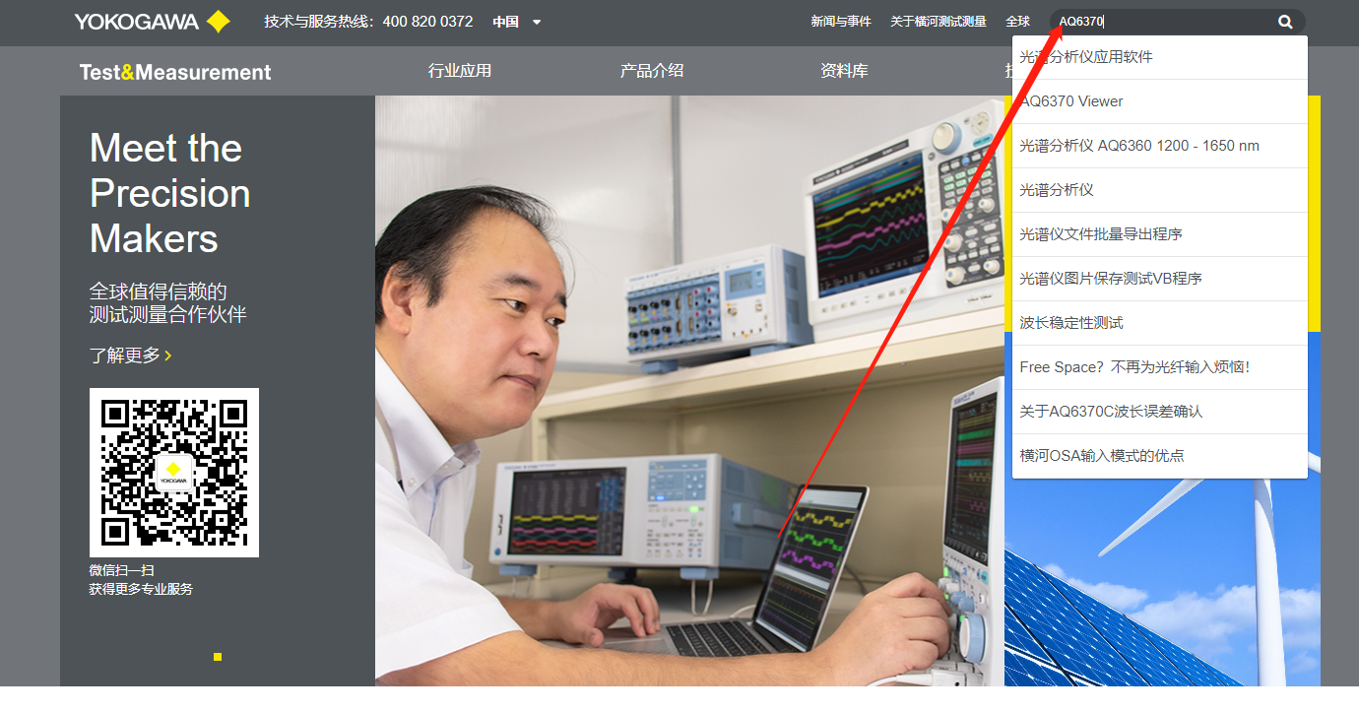Image resolution: width=1359 pixels, height=712 pixels.
Task: Choose 光谱分析仪应用软件 from suggestions
Action: (1091, 56)
